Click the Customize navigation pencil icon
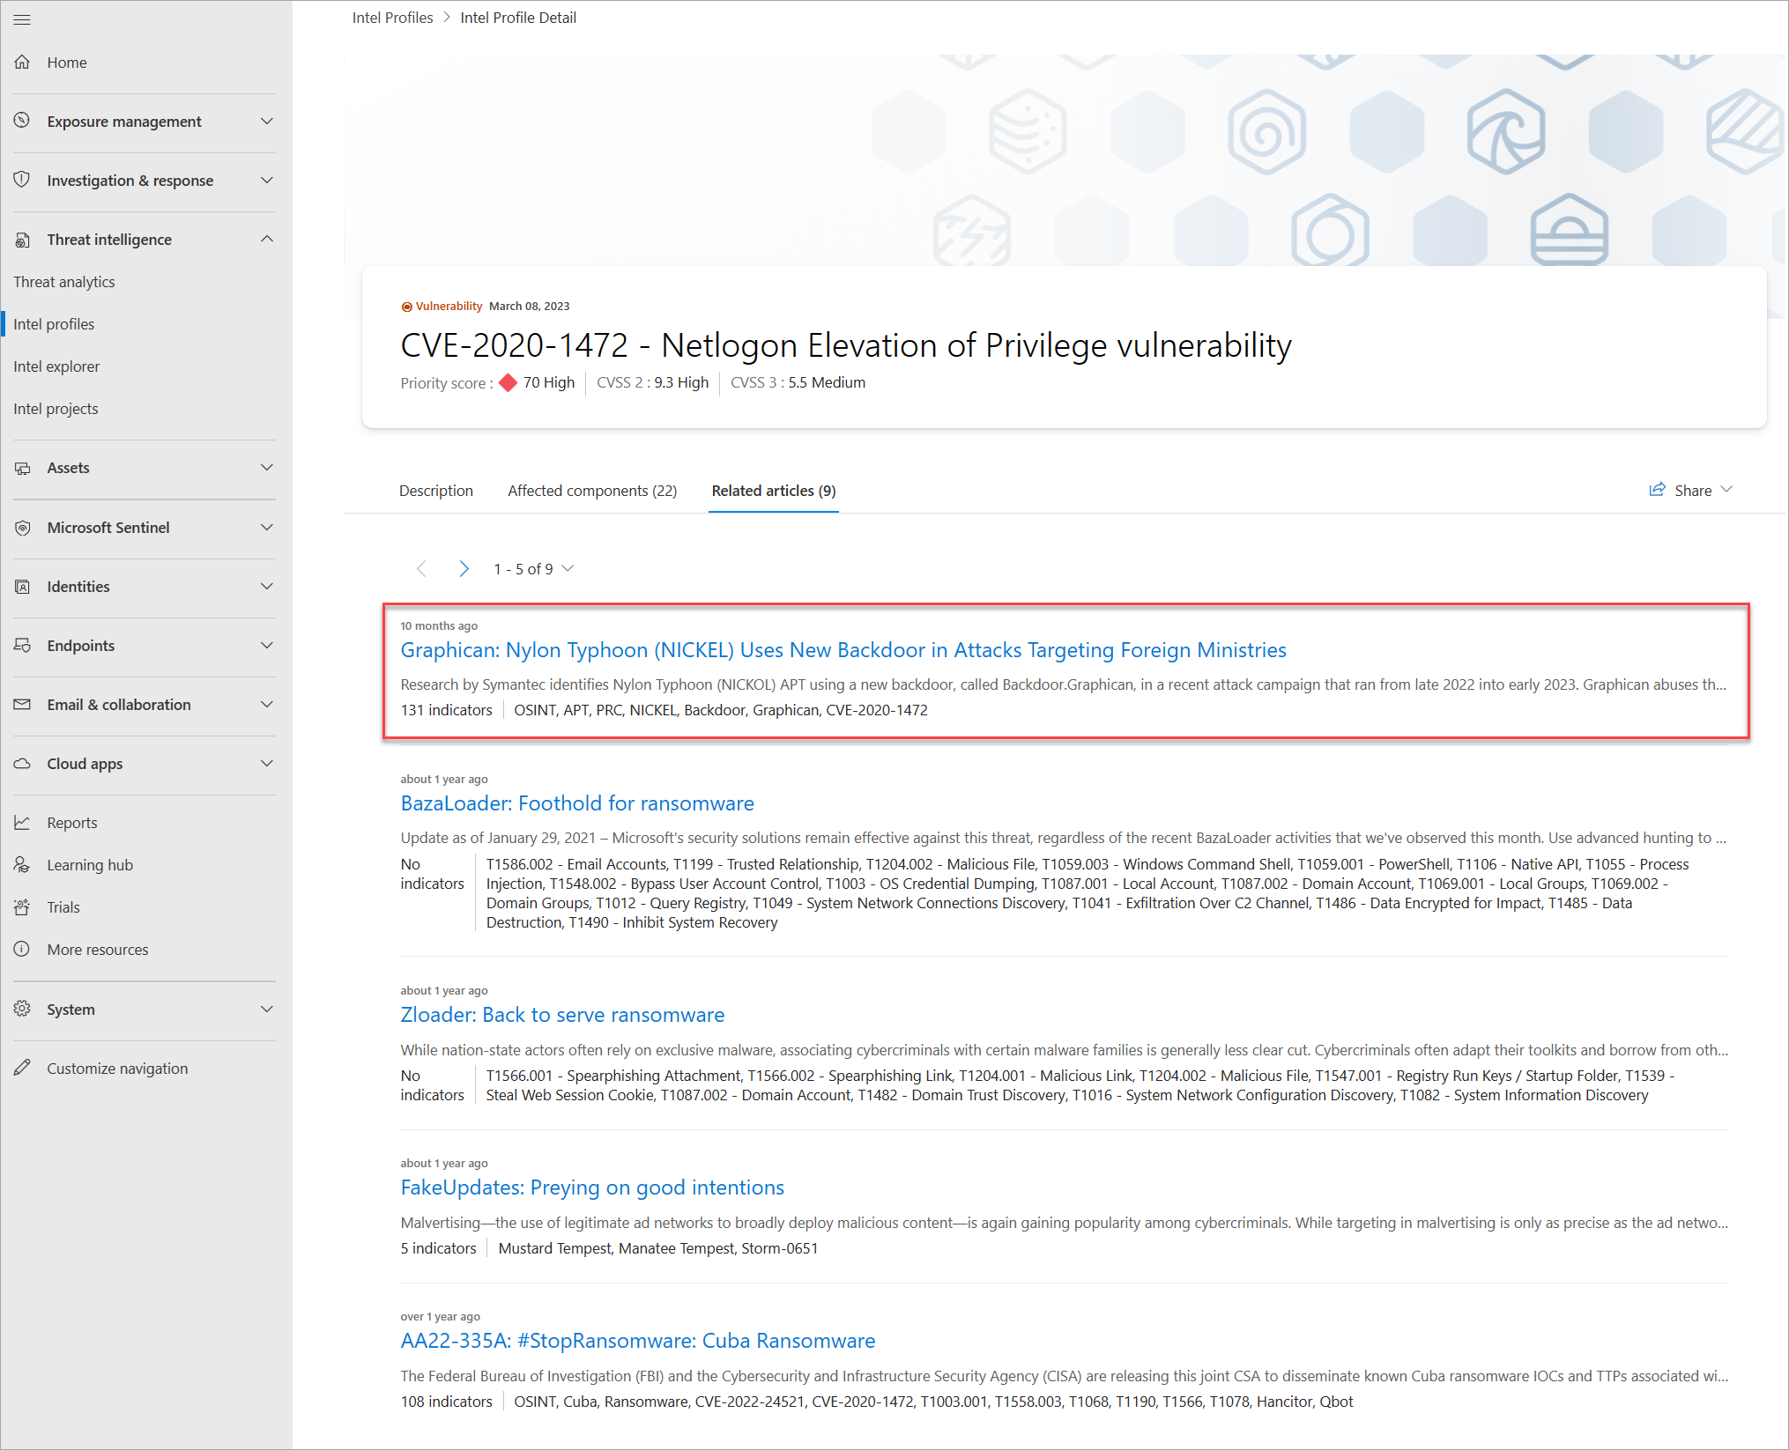The height and width of the screenshot is (1450, 1789). tap(23, 1069)
